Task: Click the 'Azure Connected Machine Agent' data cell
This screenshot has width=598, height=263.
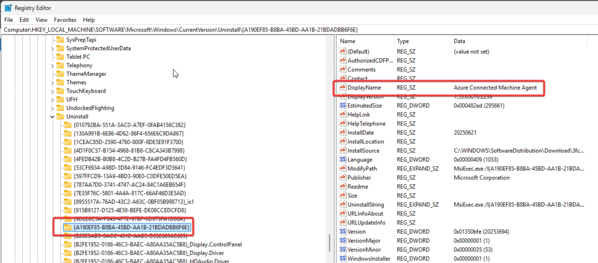Action: [x=495, y=87]
